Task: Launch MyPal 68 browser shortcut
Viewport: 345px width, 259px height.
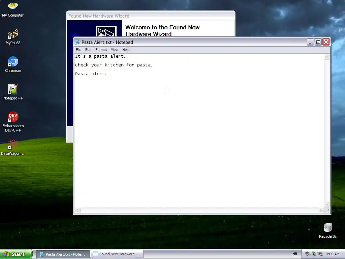Action: [x=13, y=37]
